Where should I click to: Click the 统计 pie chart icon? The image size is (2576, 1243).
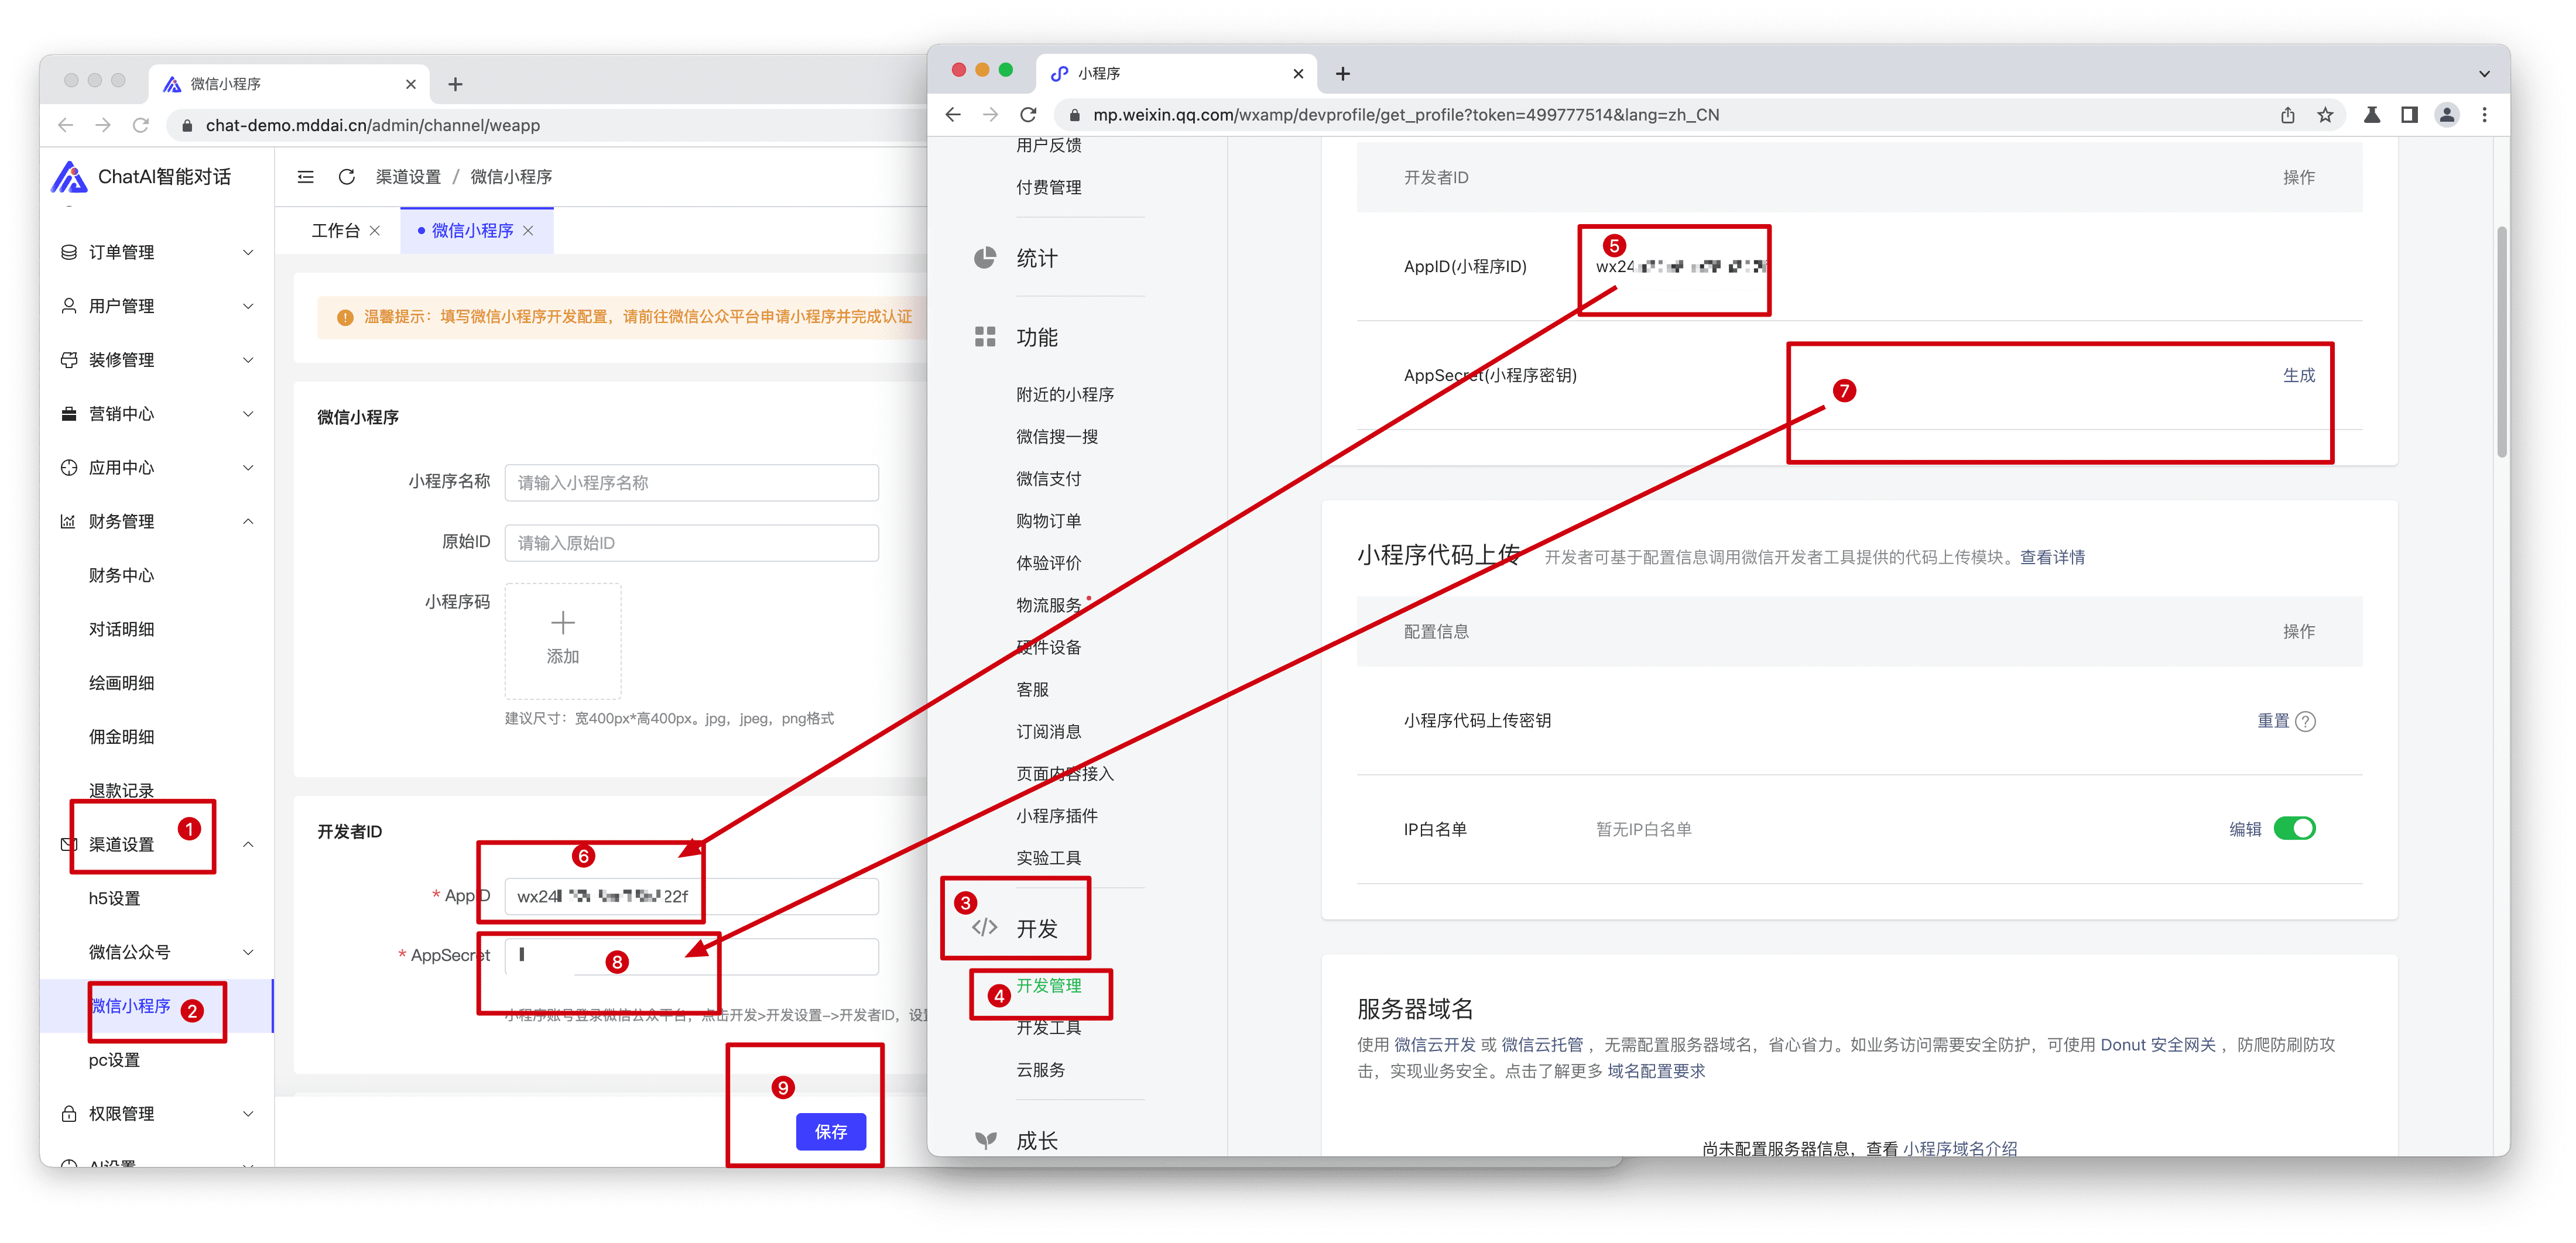click(x=985, y=258)
